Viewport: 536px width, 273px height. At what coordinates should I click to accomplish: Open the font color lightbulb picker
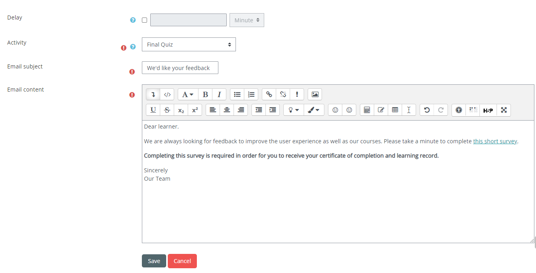pyautogui.click(x=293, y=110)
